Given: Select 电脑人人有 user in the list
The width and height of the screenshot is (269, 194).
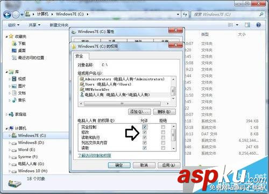Looking at the screenshot, I should (124, 95).
